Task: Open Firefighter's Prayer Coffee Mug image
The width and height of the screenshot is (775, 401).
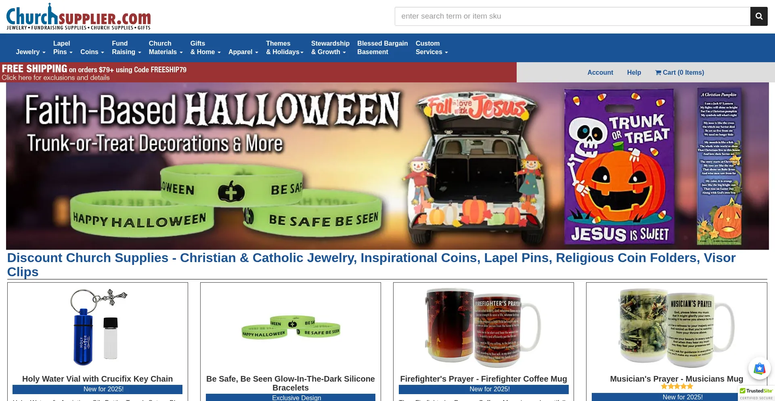Action: pyautogui.click(x=484, y=327)
